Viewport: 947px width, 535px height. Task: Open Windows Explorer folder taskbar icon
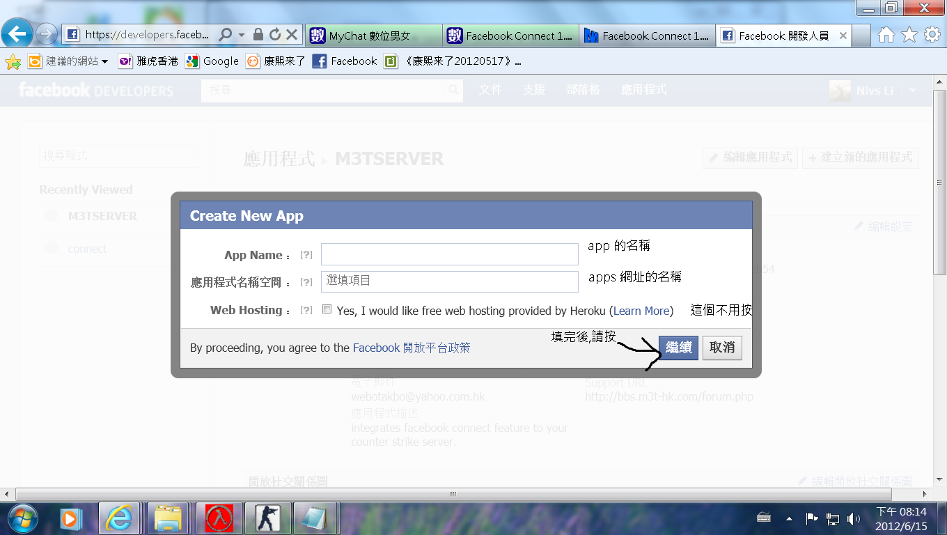[169, 518]
